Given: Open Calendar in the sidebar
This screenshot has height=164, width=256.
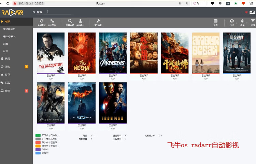Looking at the screenshot, I should pyautogui.click(x=8, y=59).
